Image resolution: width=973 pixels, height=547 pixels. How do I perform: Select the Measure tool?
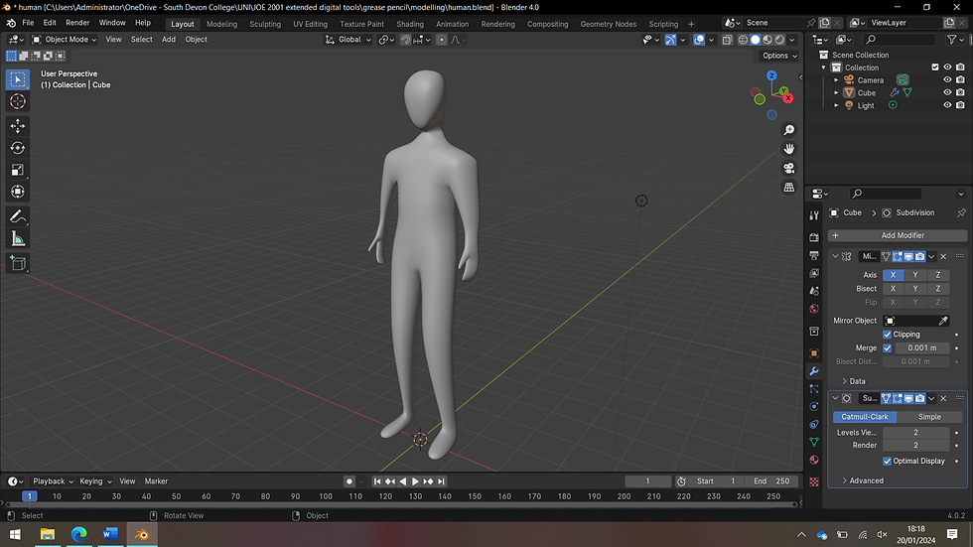click(x=18, y=239)
